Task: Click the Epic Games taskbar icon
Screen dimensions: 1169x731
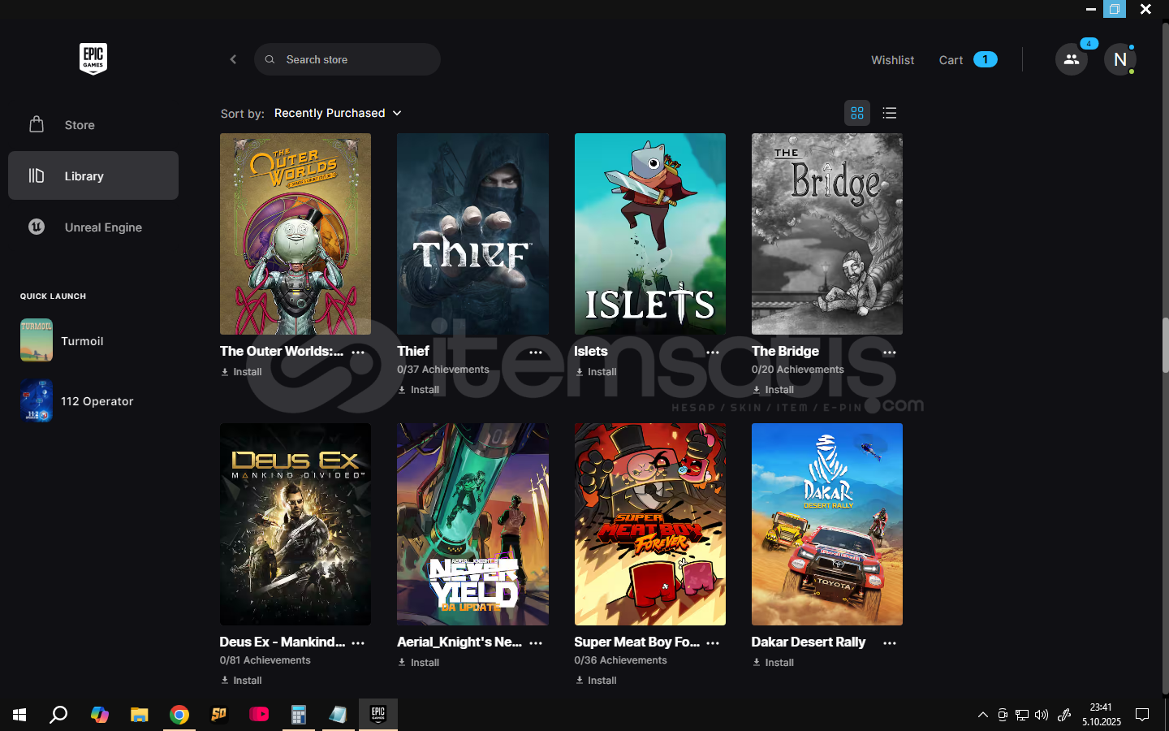Action: coord(378,715)
